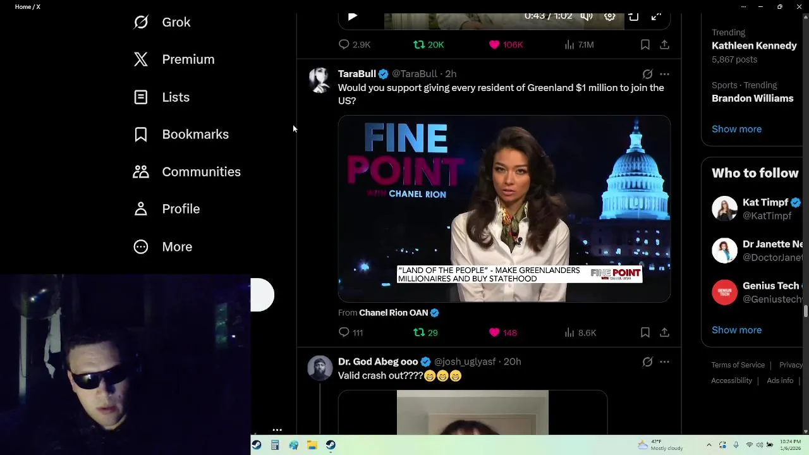Open File Explorer from taskbar

[x=312, y=445]
